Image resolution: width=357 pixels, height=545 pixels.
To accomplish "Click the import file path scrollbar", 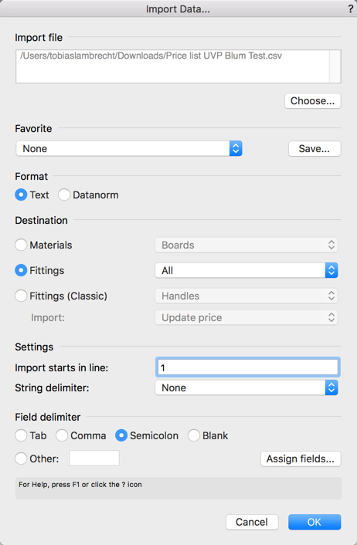I will click(335, 66).
